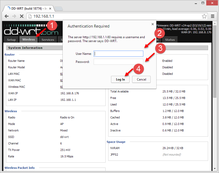Viewport: 219px width, 173px height.
Task: Click the Router Name label
Action: [x=16, y=61]
